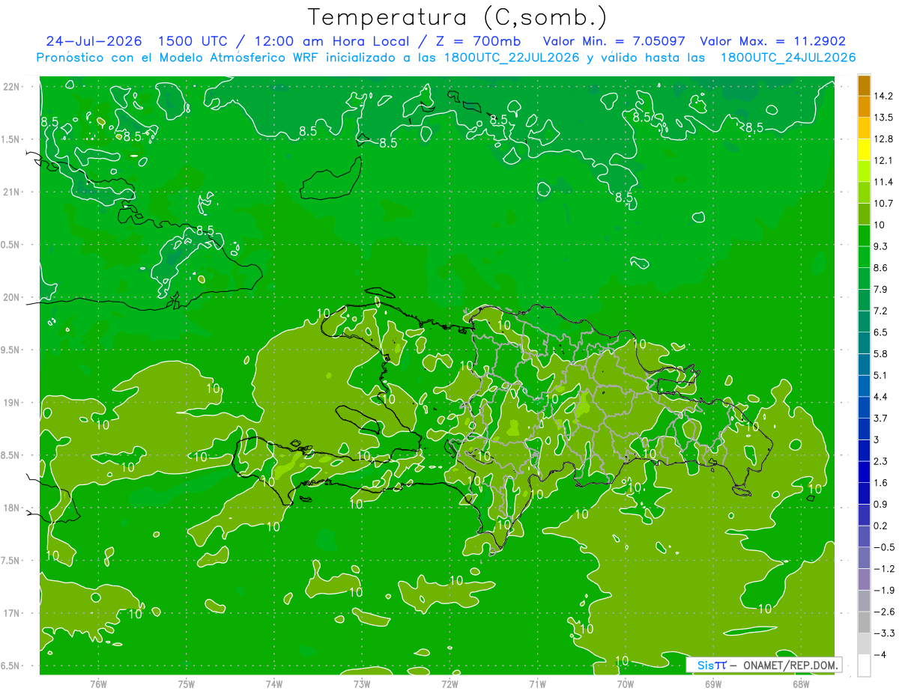Click the 12.8 color scale value
The height and width of the screenshot is (694, 899).
[x=883, y=139]
